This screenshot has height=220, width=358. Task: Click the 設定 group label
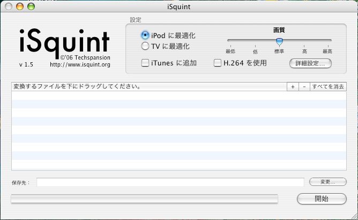click(136, 20)
